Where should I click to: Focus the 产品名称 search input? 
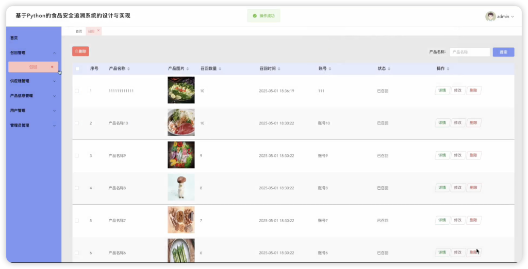[x=470, y=52]
